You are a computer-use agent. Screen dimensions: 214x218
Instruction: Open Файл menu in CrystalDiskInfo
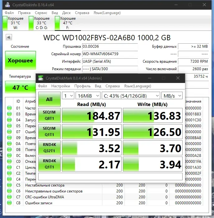(9, 13)
